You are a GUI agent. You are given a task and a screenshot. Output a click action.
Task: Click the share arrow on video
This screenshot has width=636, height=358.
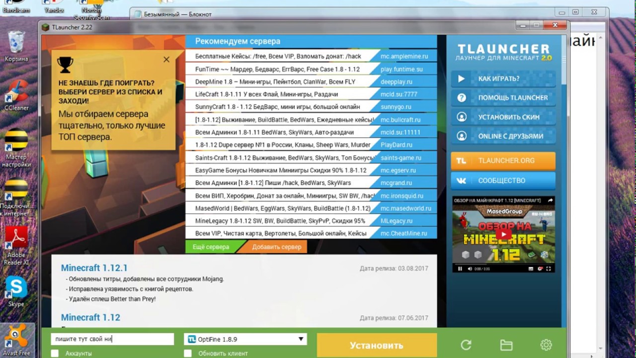click(550, 200)
